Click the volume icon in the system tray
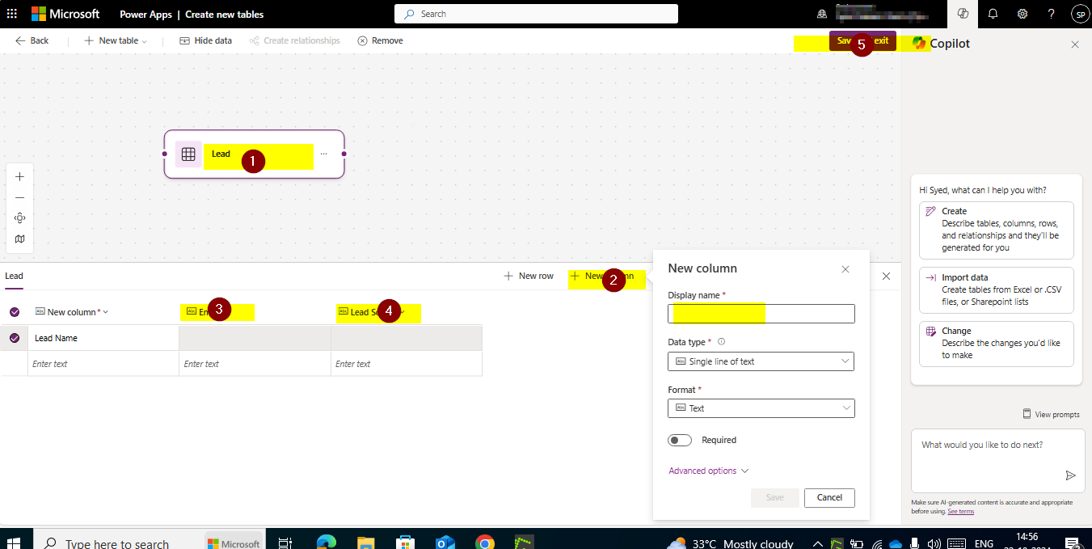This screenshot has width=1092, height=549. click(x=934, y=543)
